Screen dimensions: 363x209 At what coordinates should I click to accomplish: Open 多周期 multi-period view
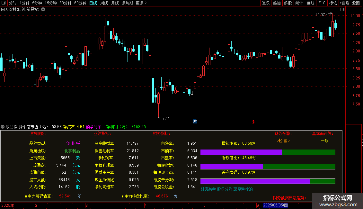127,3
